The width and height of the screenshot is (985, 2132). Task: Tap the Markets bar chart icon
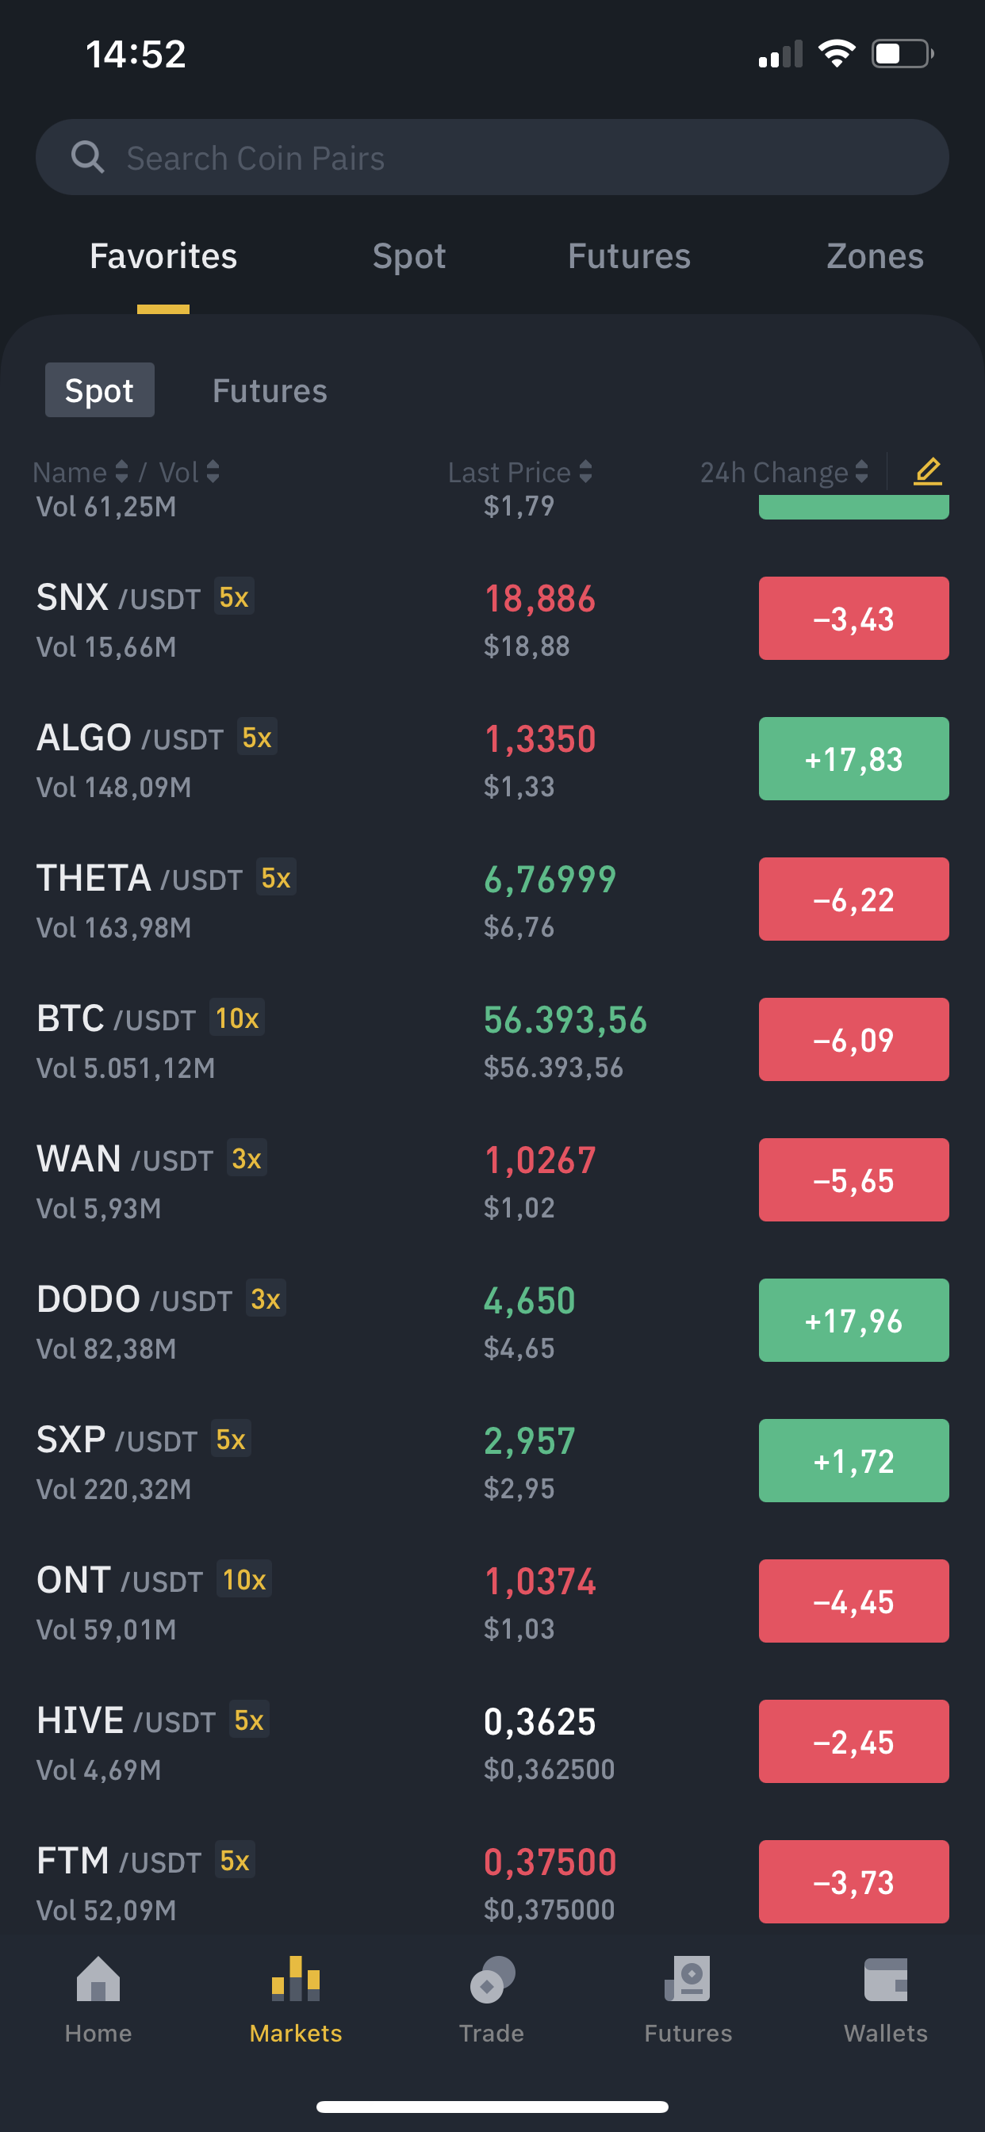[x=296, y=1979]
